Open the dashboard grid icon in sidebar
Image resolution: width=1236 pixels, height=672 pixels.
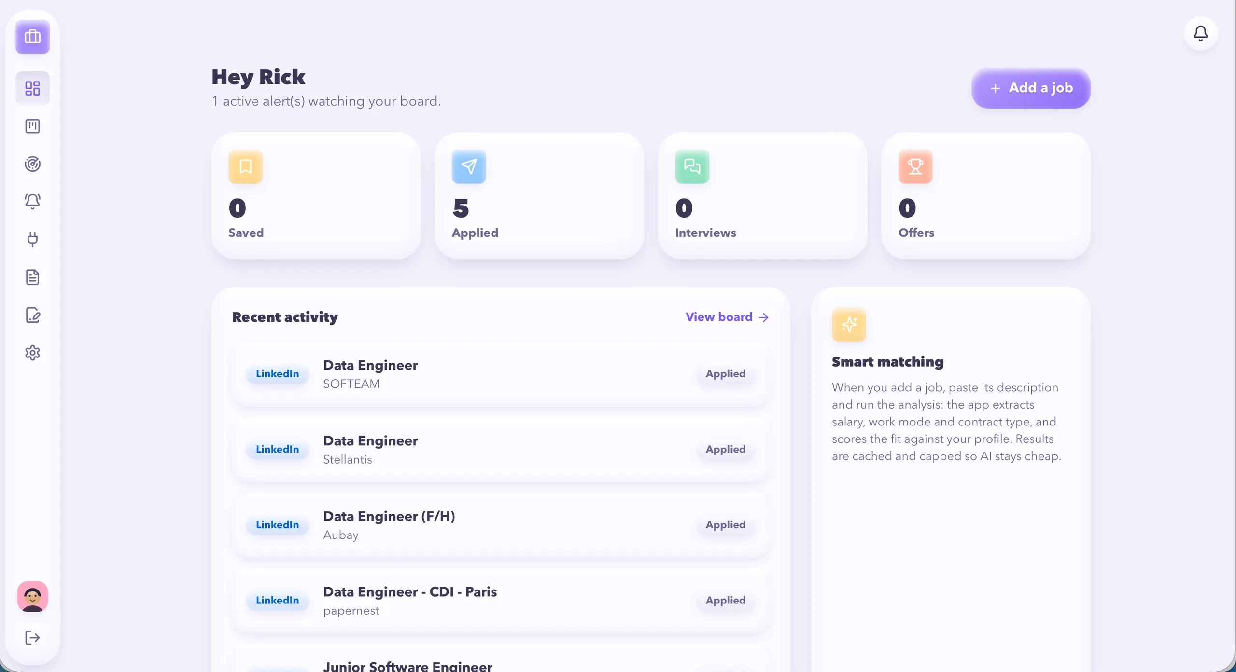tap(32, 88)
